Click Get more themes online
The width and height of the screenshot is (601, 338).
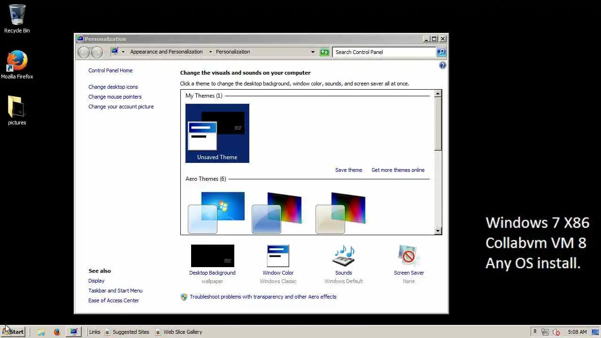coord(398,170)
